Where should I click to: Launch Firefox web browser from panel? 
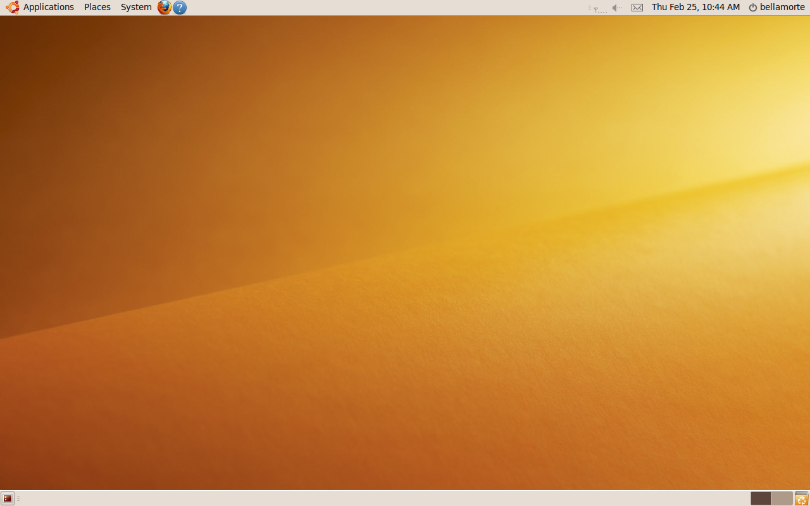[165, 8]
